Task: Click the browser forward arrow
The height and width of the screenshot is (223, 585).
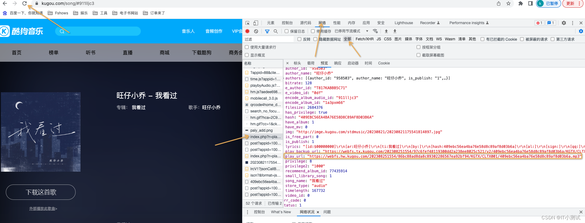Action: point(15,3)
